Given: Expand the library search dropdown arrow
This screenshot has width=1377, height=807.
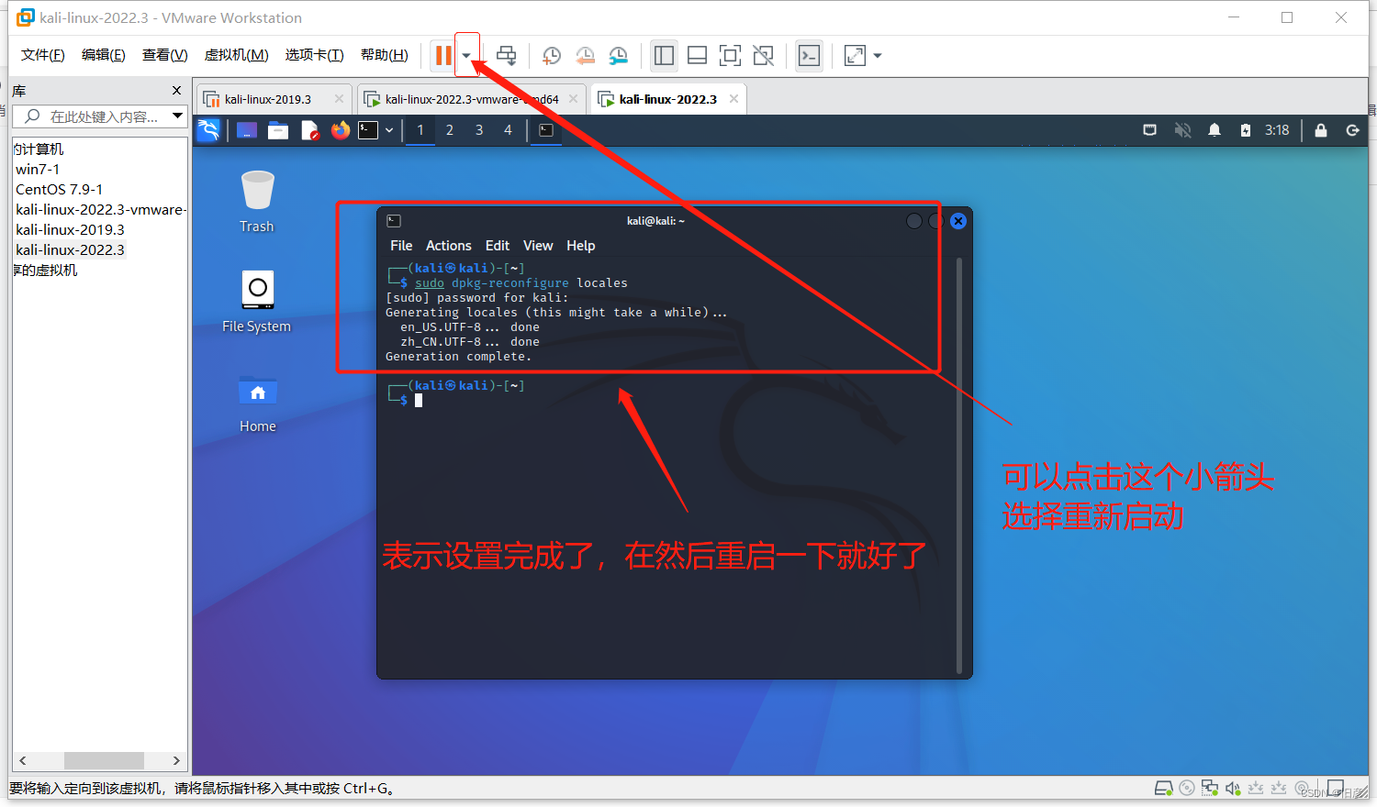Looking at the screenshot, I should 178,116.
